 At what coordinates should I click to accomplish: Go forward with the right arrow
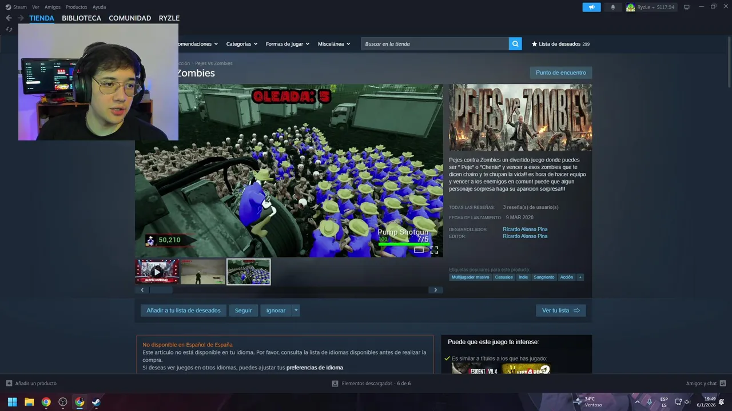pyautogui.click(x=21, y=18)
